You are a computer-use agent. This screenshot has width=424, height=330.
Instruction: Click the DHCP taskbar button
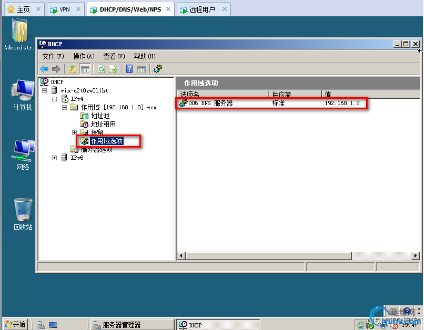[218, 325]
